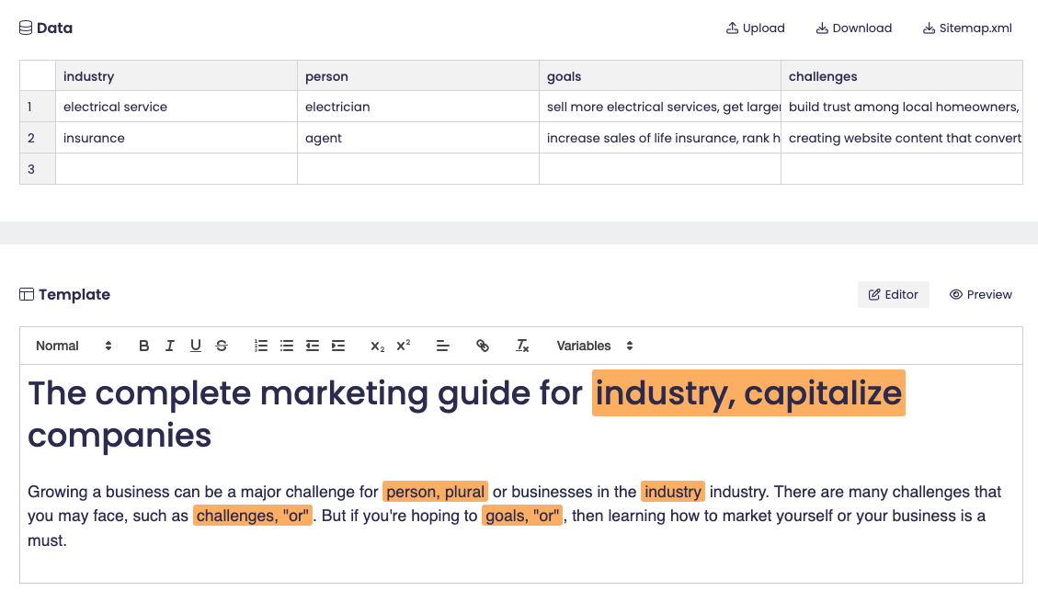The width and height of the screenshot is (1038, 602).
Task: Switch to the Editor tab
Action: (x=894, y=294)
